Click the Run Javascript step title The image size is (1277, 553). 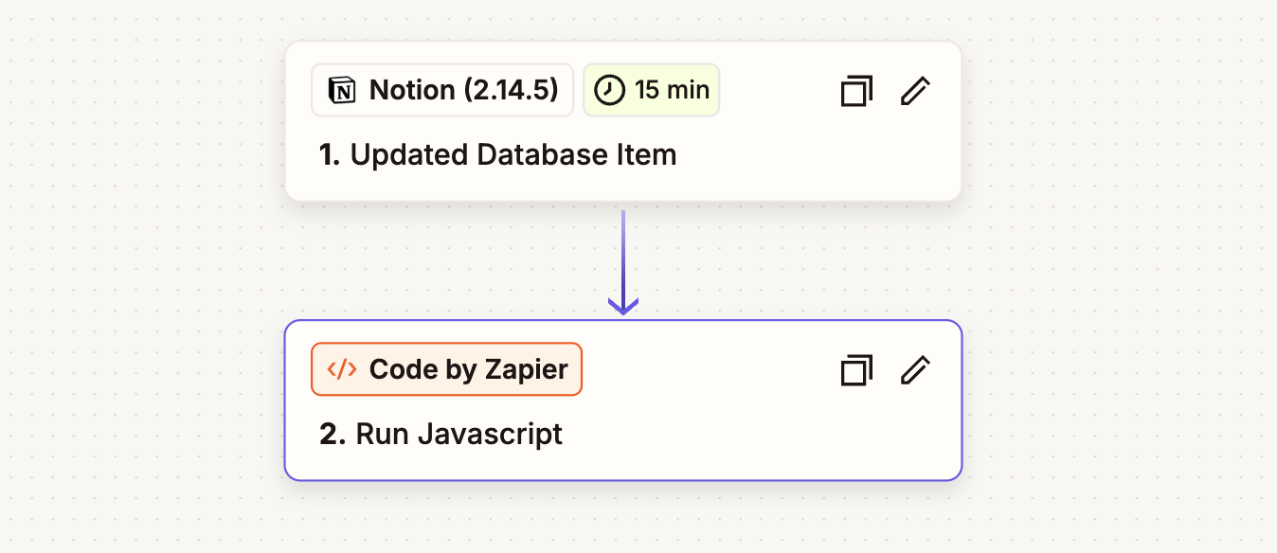(x=459, y=434)
